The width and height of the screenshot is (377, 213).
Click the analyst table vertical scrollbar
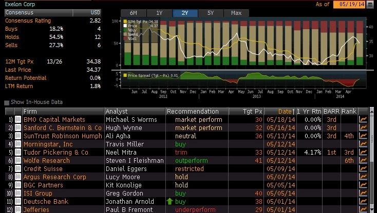[x=372, y=160]
